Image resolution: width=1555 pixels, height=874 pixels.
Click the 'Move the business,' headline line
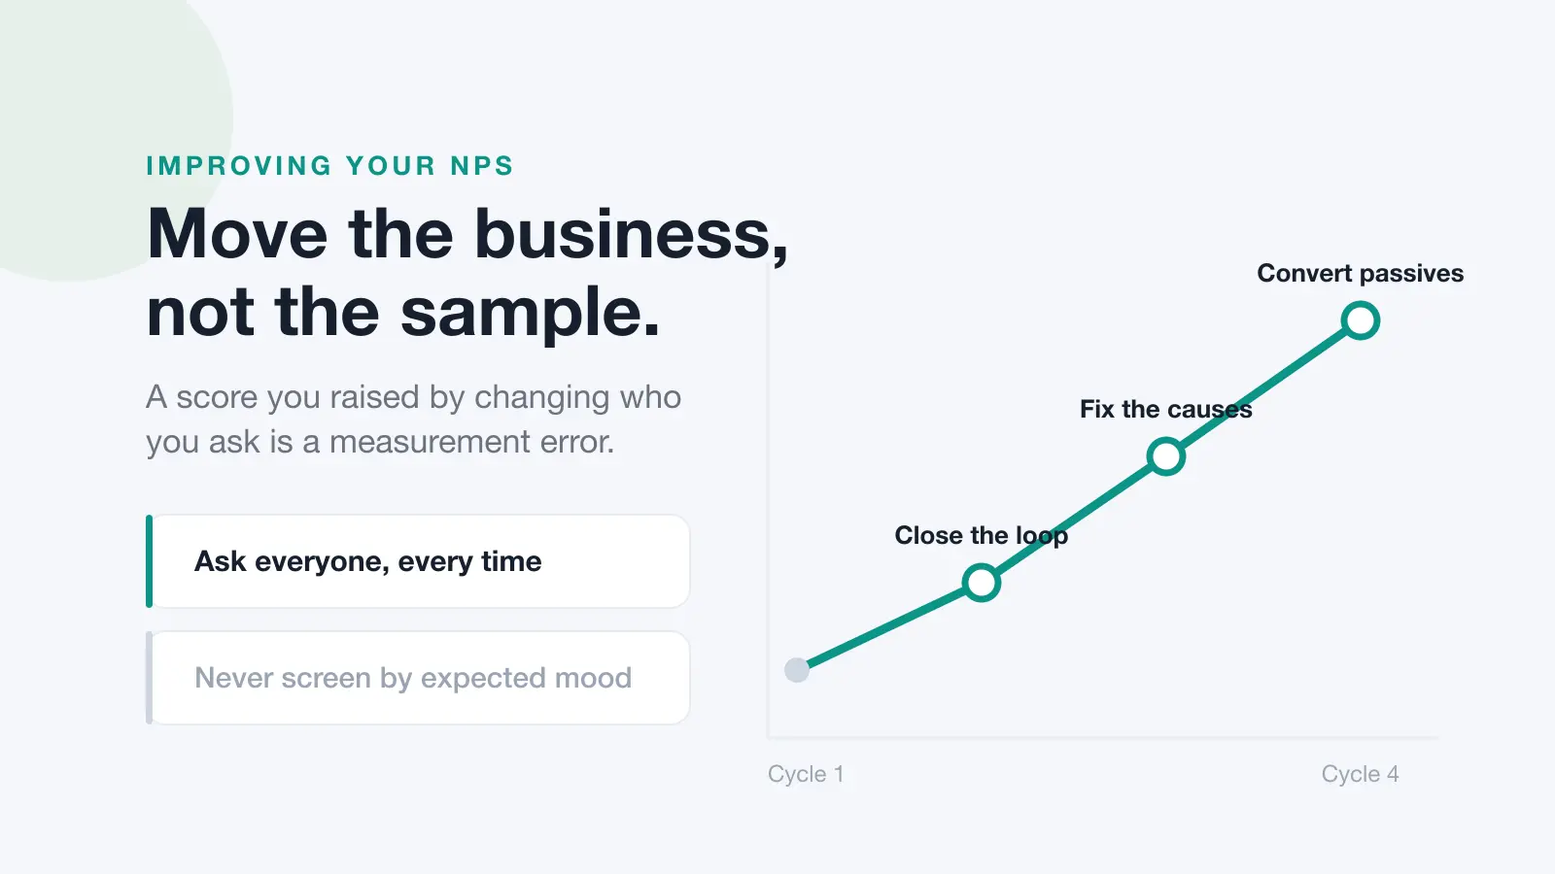467,234
